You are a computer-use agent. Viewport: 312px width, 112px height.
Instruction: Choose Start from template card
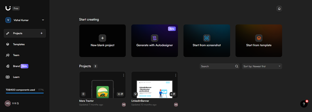(259, 41)
